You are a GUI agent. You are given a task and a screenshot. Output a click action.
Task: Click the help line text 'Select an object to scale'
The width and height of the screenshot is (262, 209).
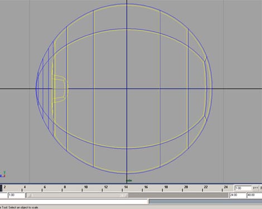pos(23,207)
